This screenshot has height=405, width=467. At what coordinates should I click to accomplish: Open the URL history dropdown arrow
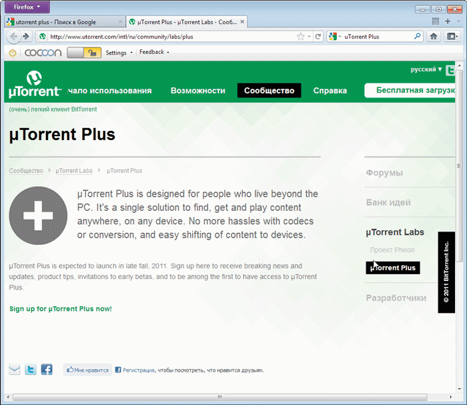click(309, 37)
